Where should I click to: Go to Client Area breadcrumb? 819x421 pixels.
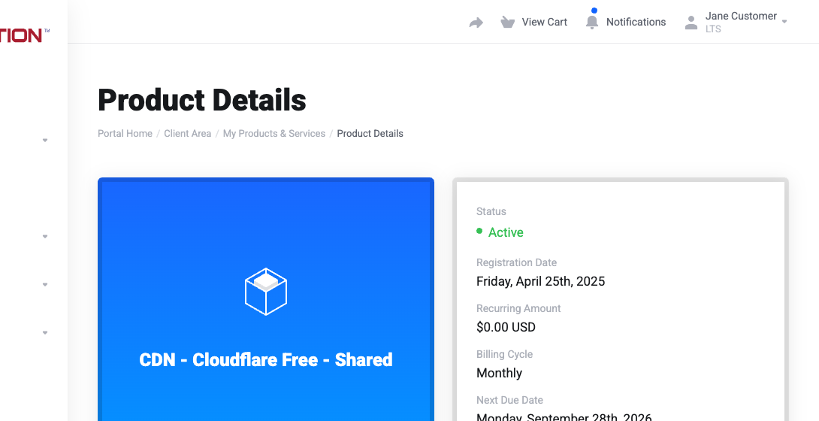click(188, 133)
